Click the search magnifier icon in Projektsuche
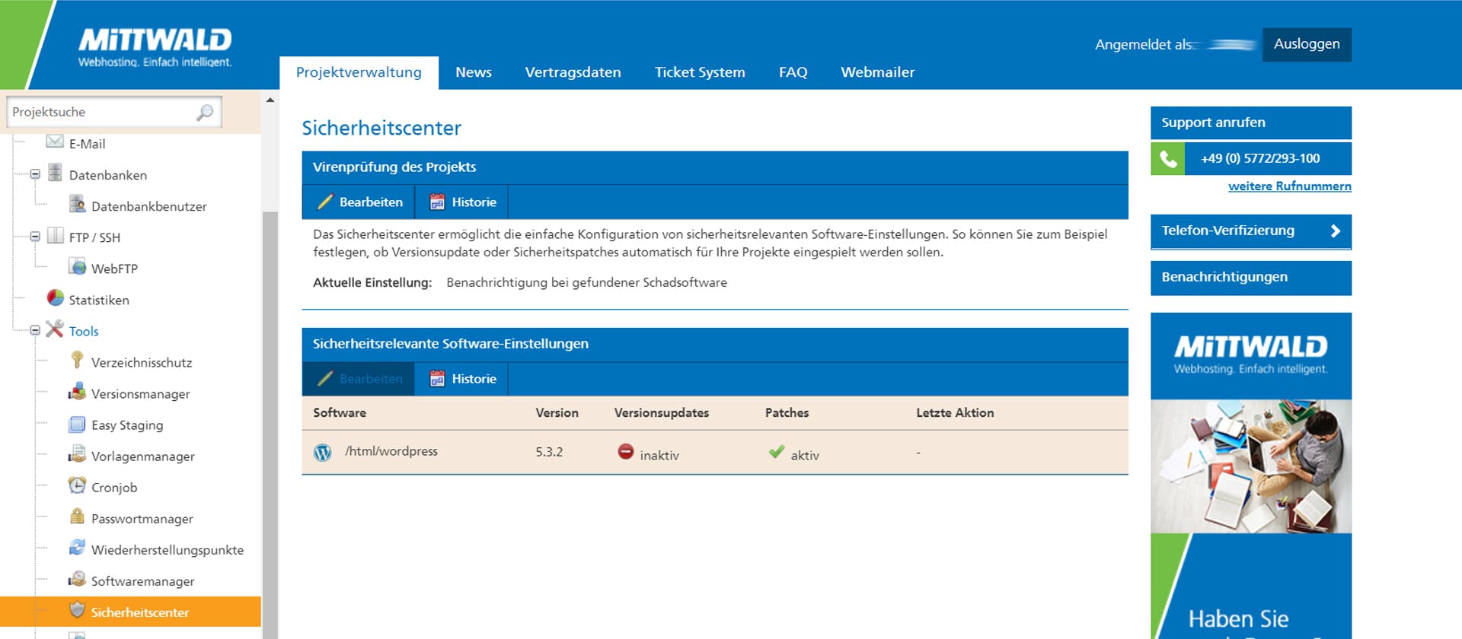Screen dimensions: 1462x639 (x=205, y=113)
